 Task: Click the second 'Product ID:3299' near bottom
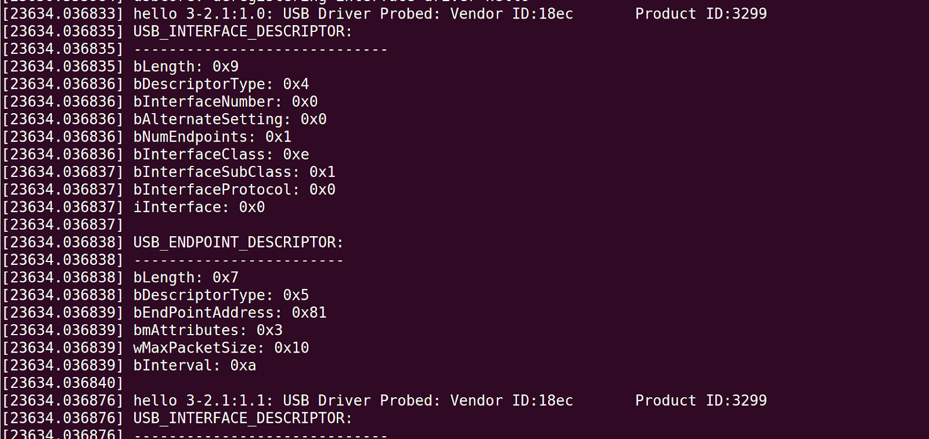click(701, 401)
